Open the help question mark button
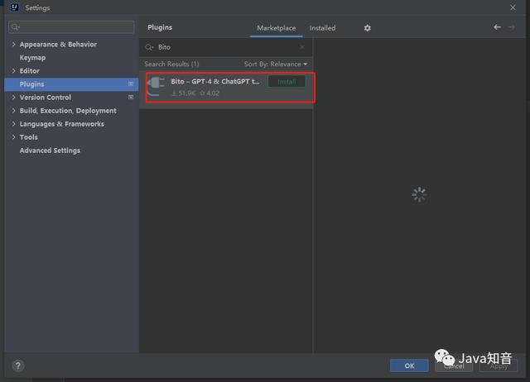This screenshot has height=382, width=530. tap(18, 365)
